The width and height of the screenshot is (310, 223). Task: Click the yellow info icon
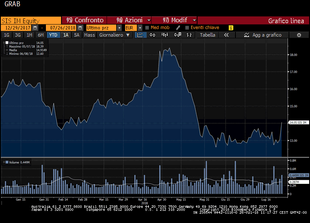pyautogui.click(x=231, y=28)
